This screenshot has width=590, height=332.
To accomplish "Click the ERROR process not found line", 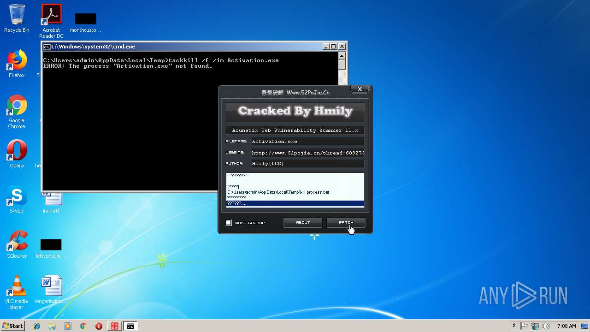I will pos(128,66).
